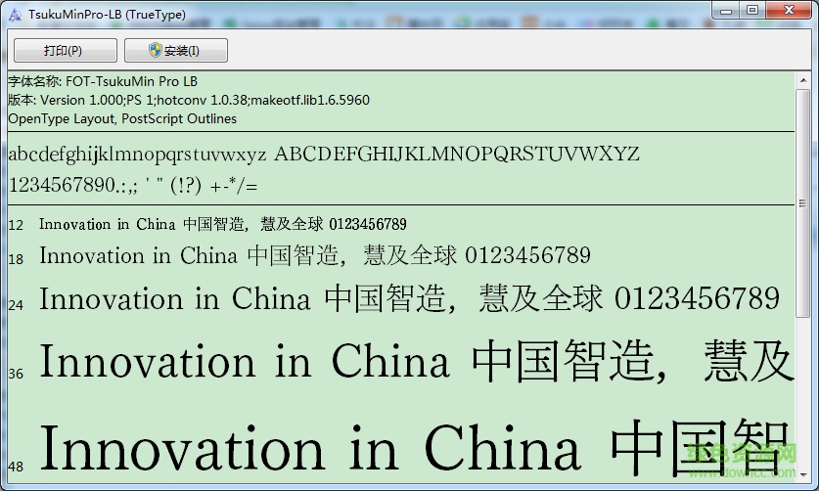Close the TsukuMinPro-LB font window
The width and height of the screenshot is (819, 491).
(789, 11)
